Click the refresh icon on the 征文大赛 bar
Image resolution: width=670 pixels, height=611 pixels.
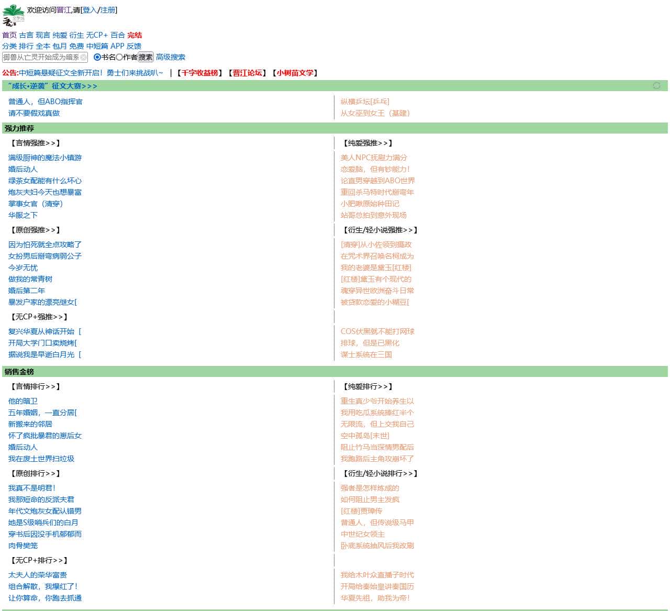coord(656,85)
